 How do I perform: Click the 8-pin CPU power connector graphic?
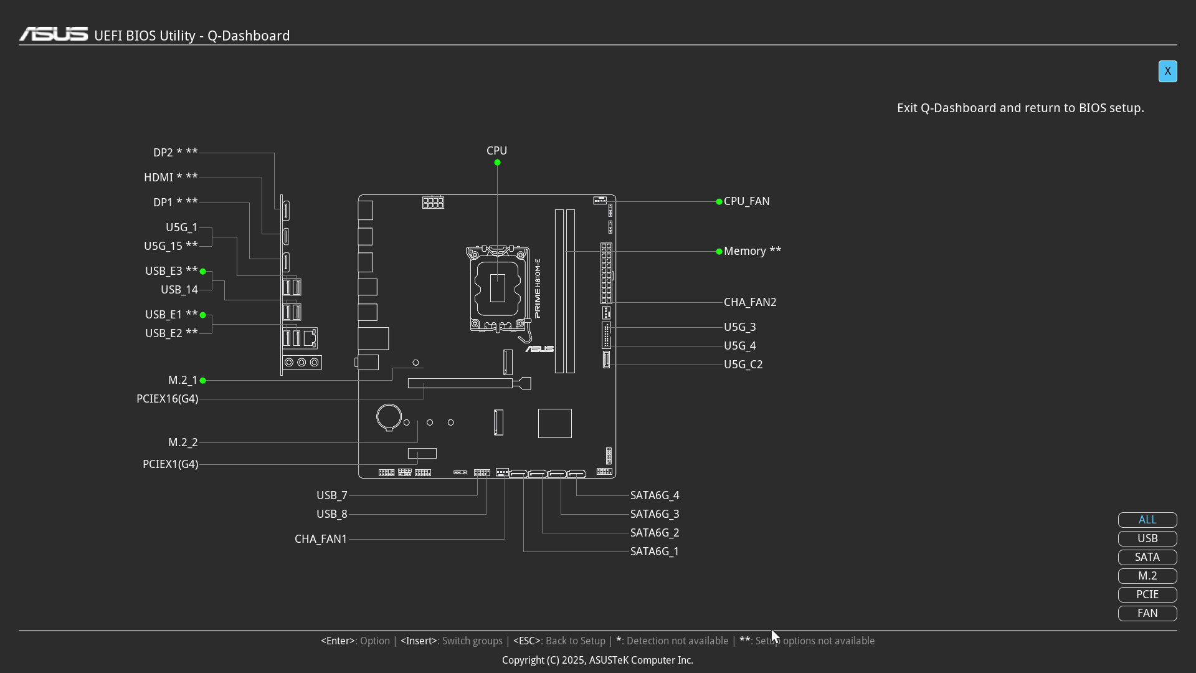pos(433,203)
